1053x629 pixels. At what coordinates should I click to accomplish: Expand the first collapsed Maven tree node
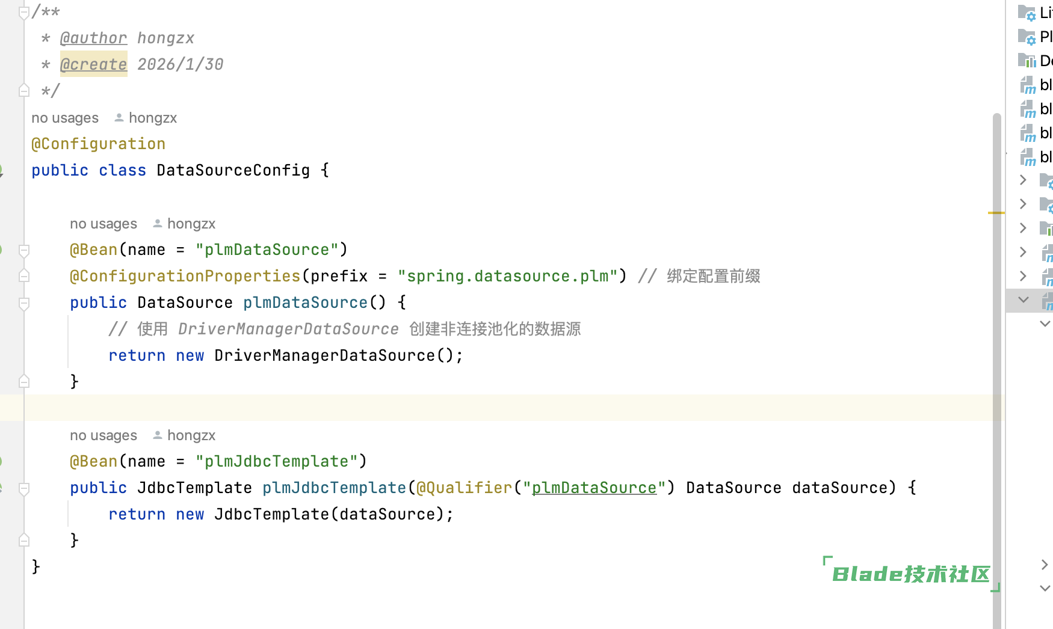click(1024, 180)
